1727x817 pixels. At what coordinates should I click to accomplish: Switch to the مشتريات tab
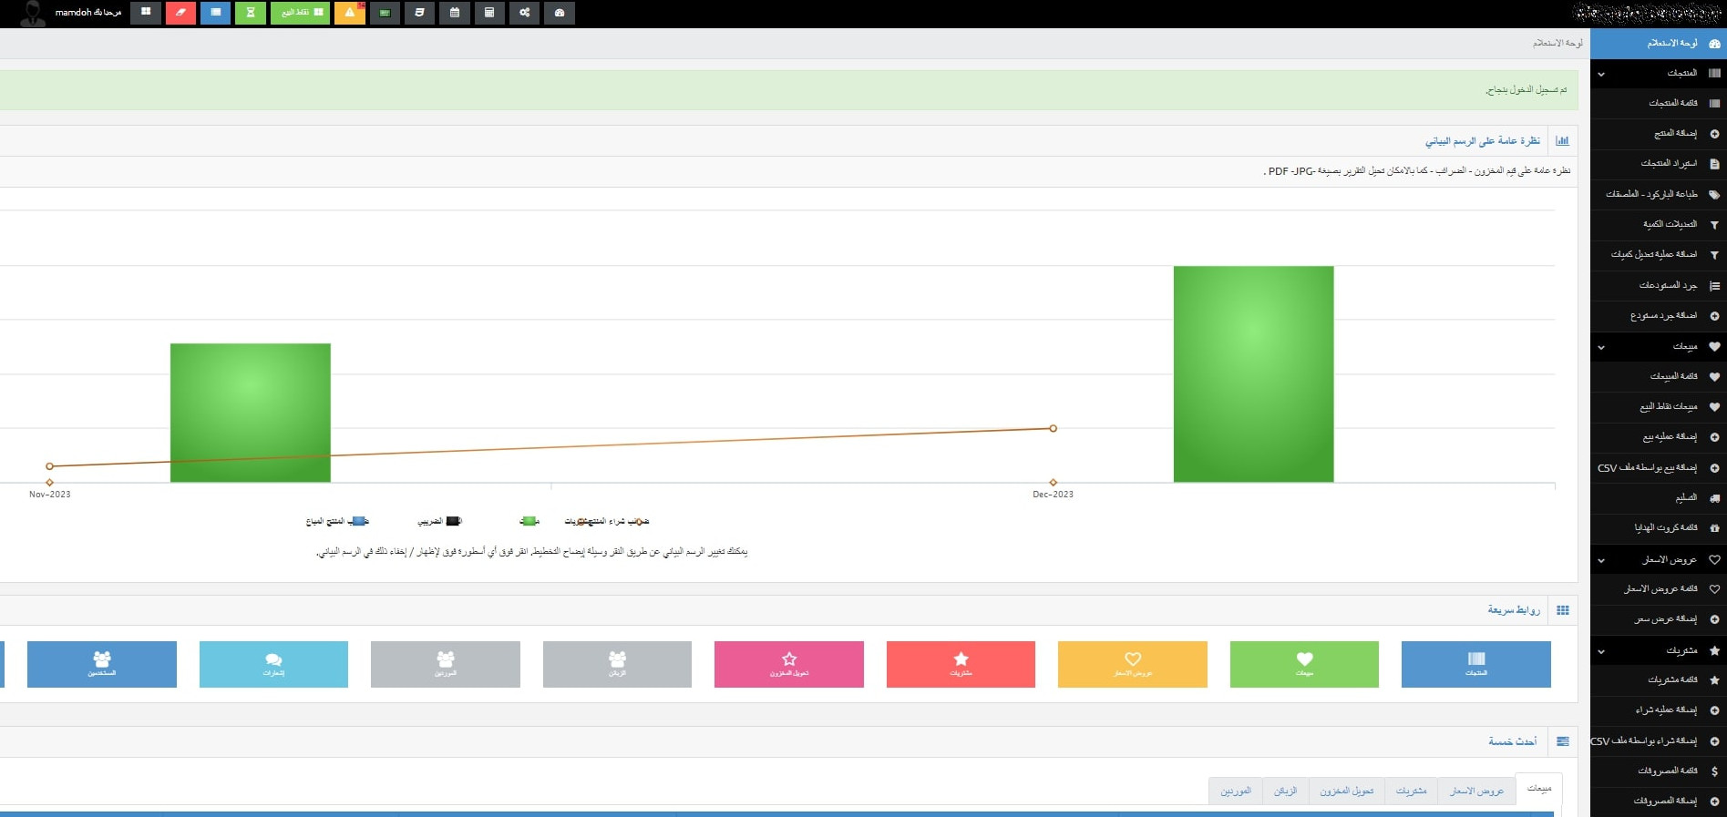(1411, 791)
